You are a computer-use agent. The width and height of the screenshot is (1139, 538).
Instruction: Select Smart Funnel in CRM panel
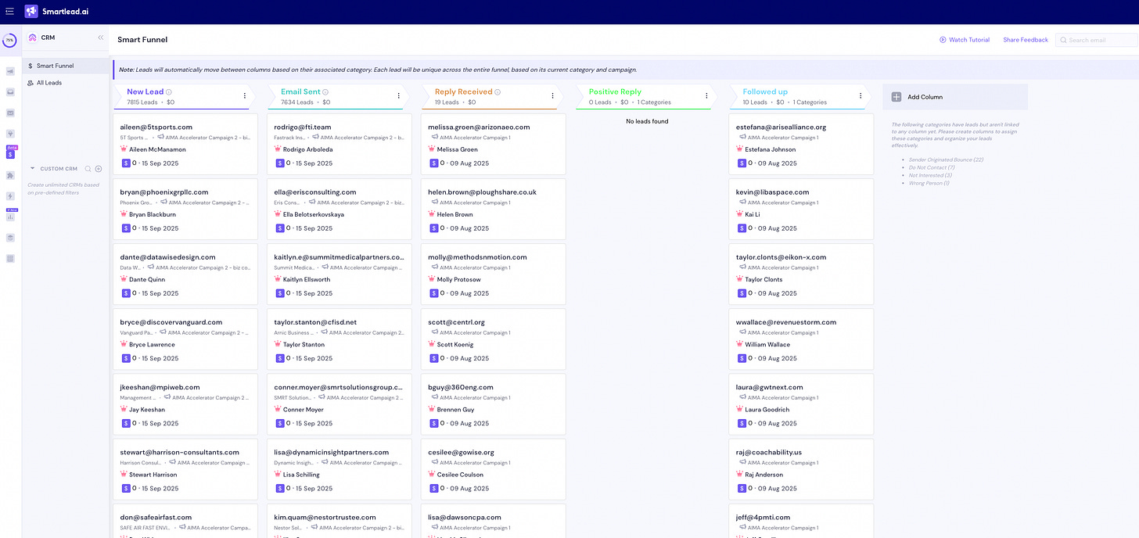click(x=65, y=66)
